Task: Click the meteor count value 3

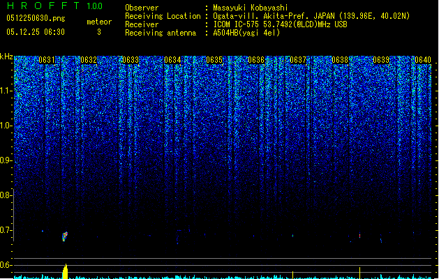Action: click(99, 32)
